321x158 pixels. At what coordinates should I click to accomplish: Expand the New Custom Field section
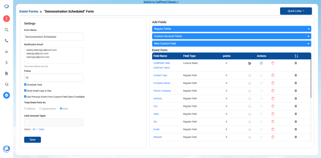232,44
